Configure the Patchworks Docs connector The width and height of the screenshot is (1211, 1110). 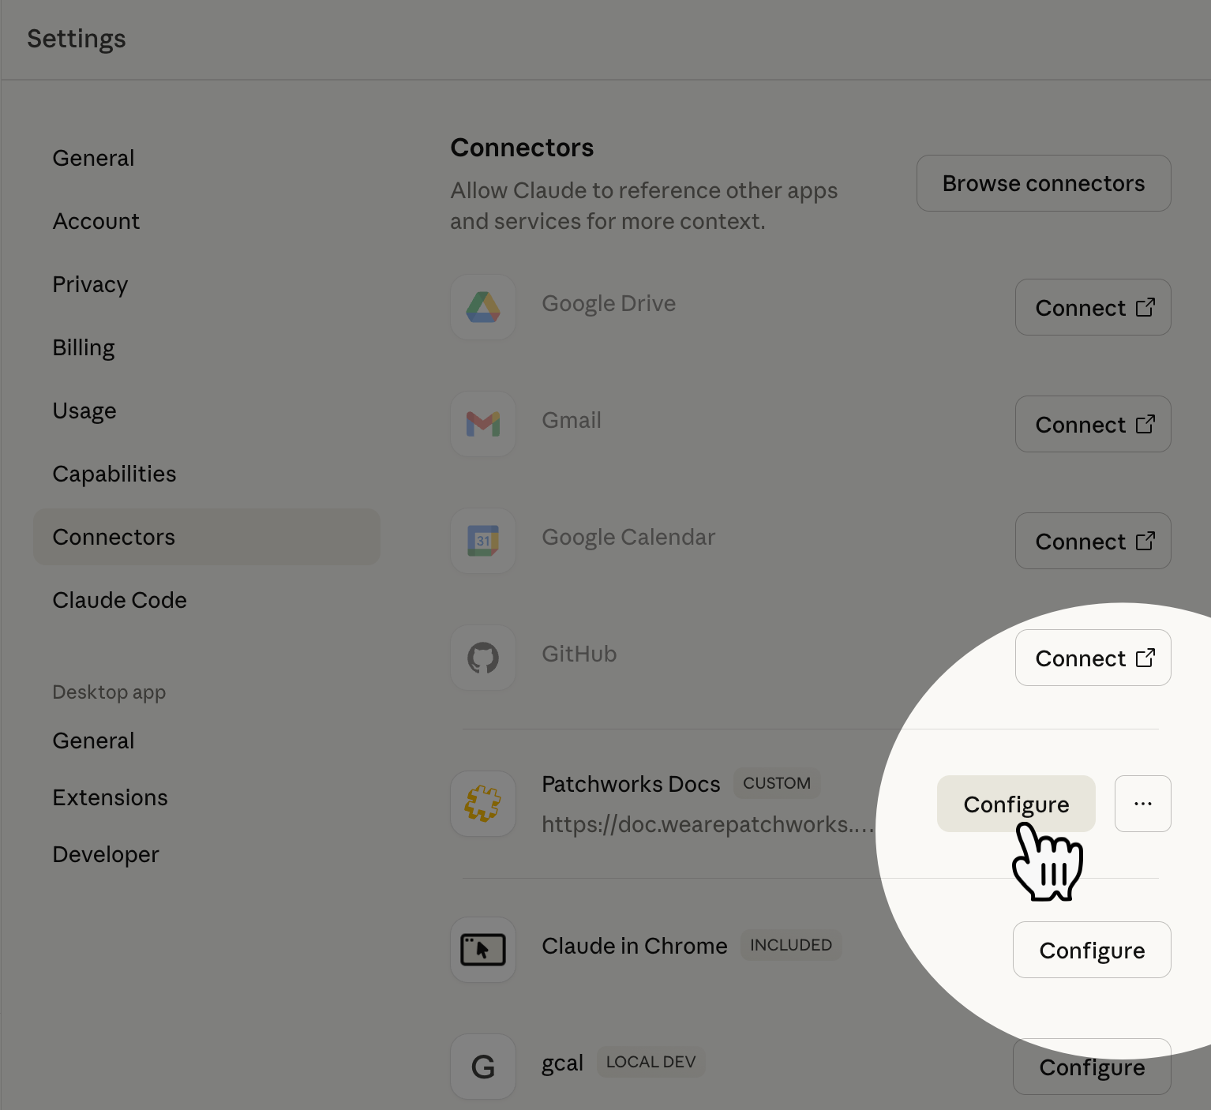coord(1016,804)
